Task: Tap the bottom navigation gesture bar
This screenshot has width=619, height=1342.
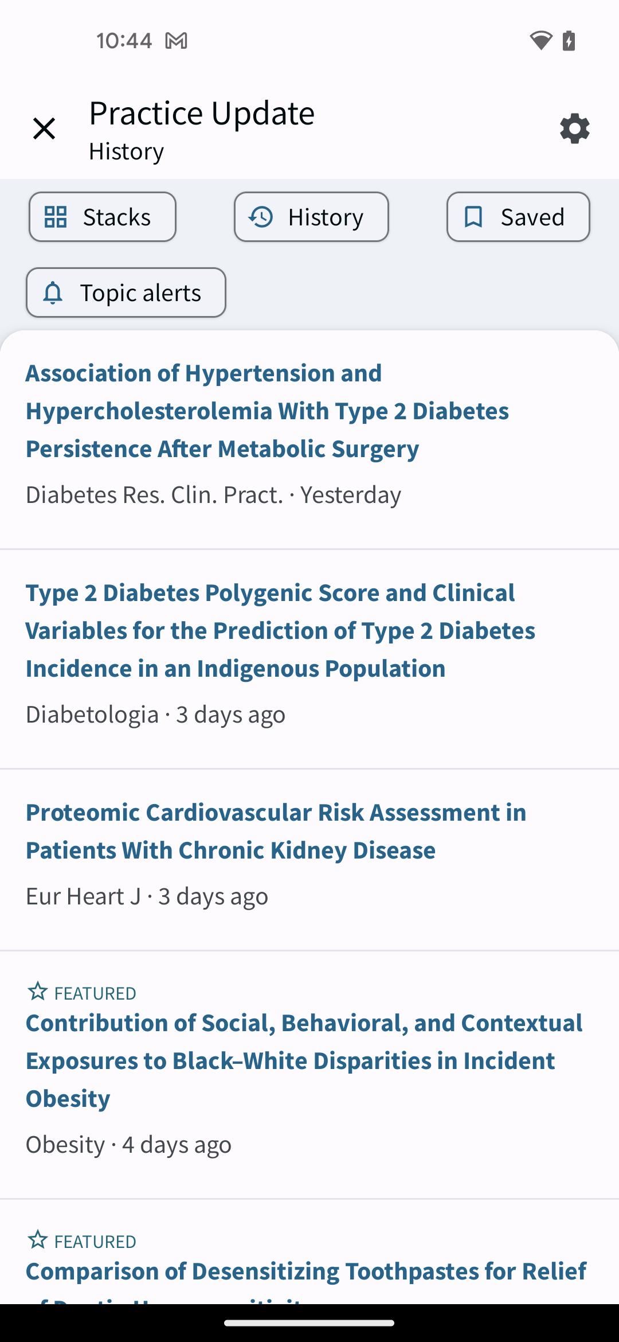Action: pos(309,1323)
